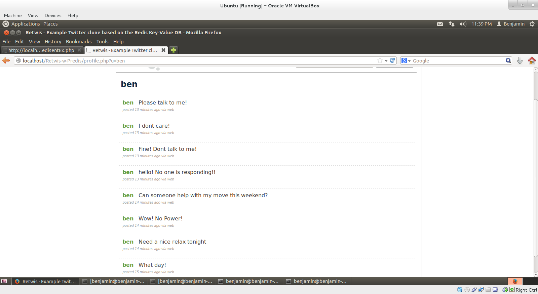Open the Firefox History menu
The image size is (538, 294).
(x=53, y=42)
